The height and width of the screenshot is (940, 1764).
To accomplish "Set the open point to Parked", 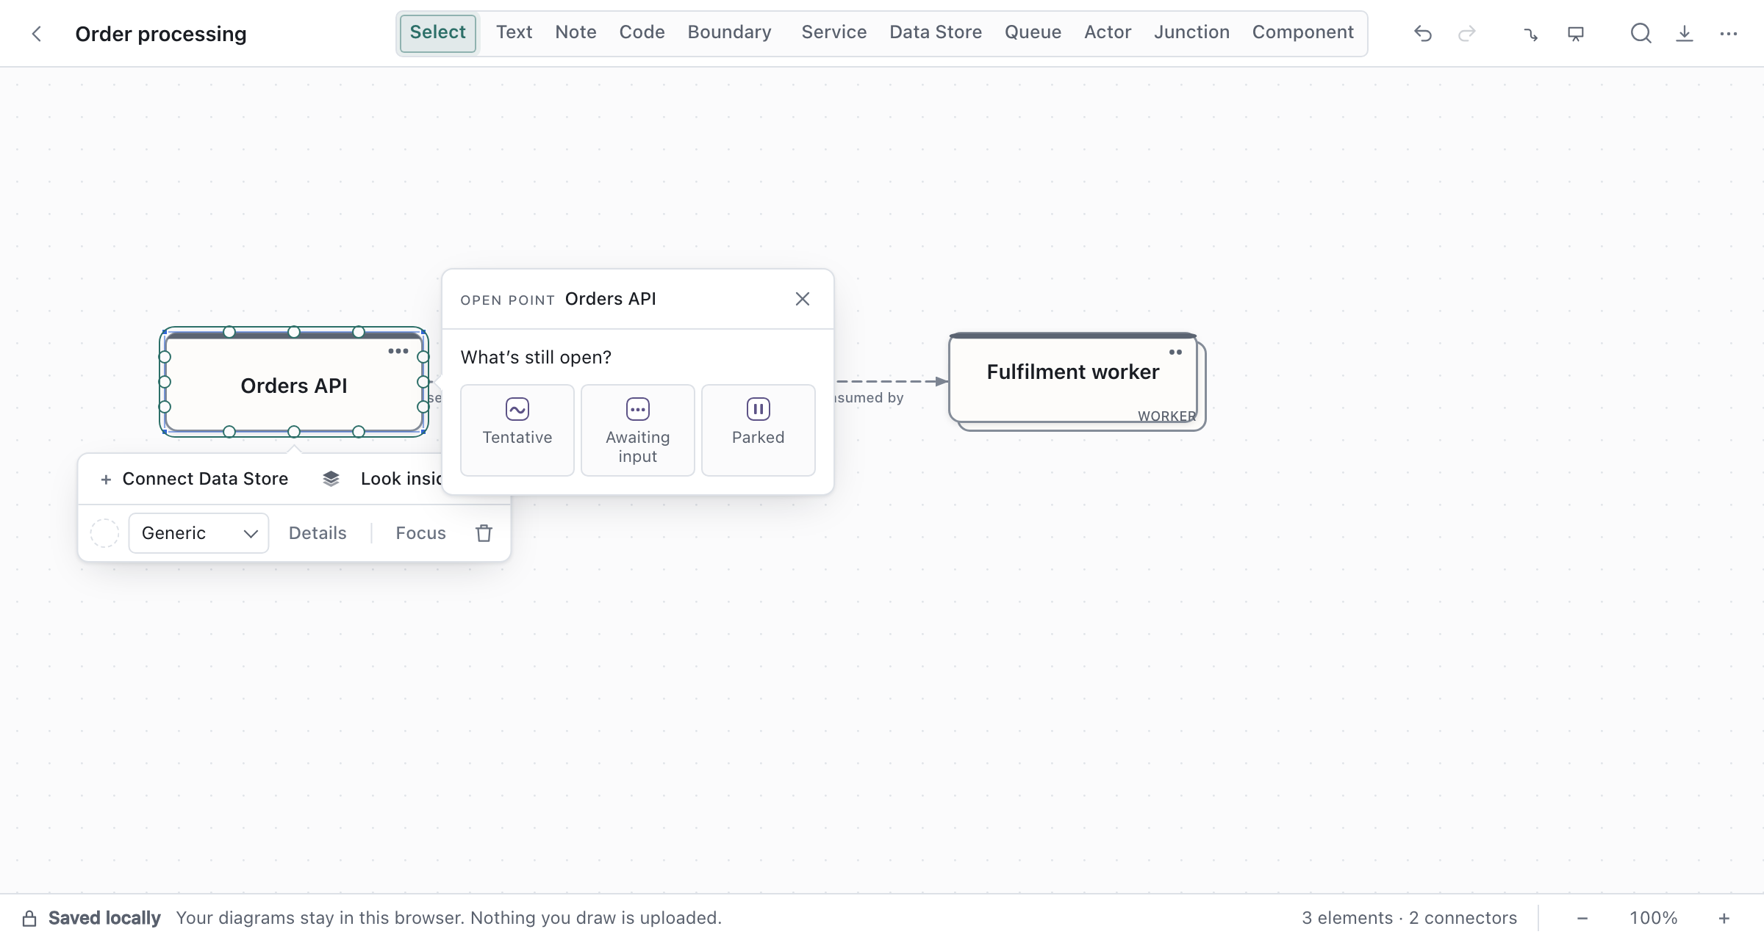I will (759, 430).
